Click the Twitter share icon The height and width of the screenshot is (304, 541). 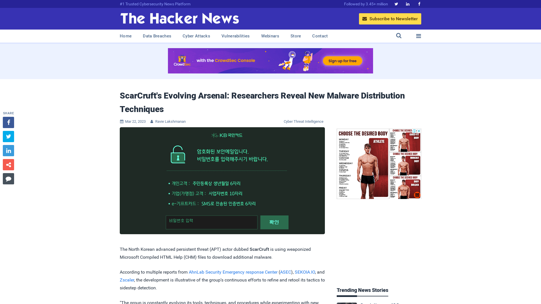tap(8, 136)
